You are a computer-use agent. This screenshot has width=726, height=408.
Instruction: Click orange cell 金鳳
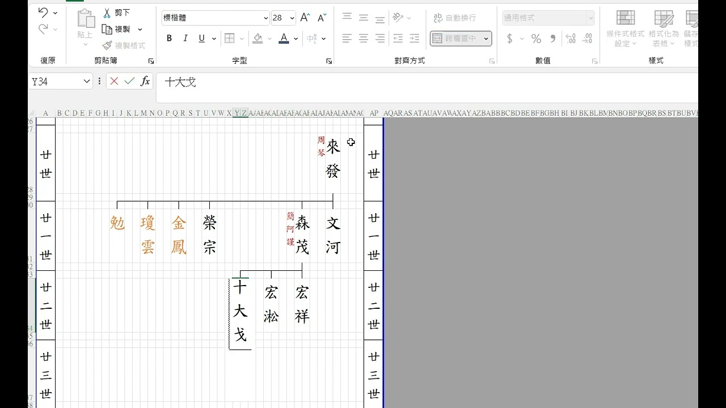point(179,235)
